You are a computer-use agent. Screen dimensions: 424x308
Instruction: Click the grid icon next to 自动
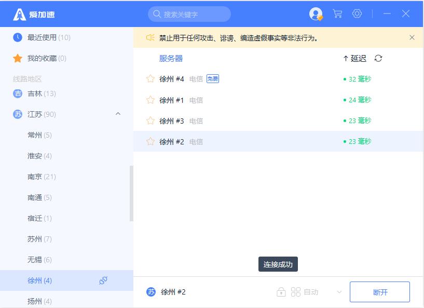296,292
